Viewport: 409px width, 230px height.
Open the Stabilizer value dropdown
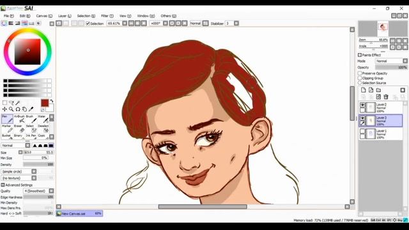(236, 24)
